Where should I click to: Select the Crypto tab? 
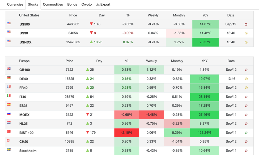(87, 4)
